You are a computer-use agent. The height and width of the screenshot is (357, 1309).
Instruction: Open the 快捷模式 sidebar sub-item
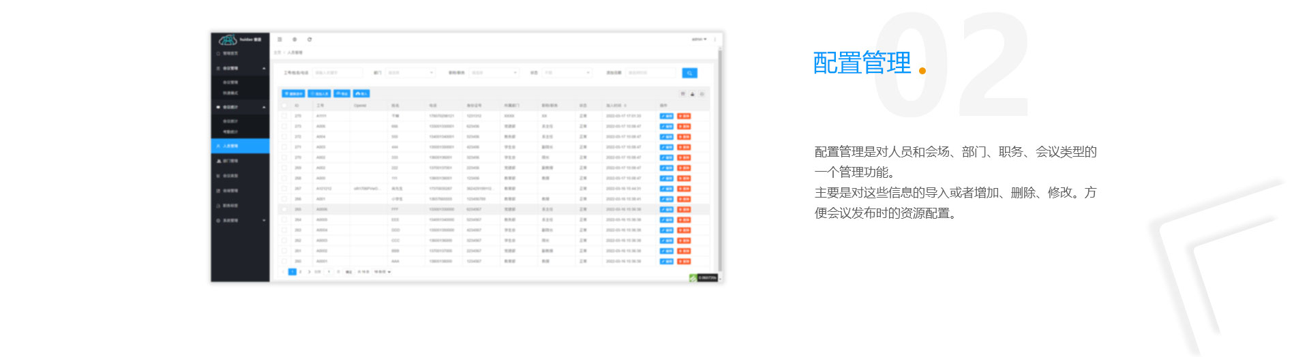[230, 93]
